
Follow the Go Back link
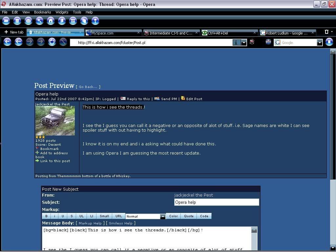point(88,87)
